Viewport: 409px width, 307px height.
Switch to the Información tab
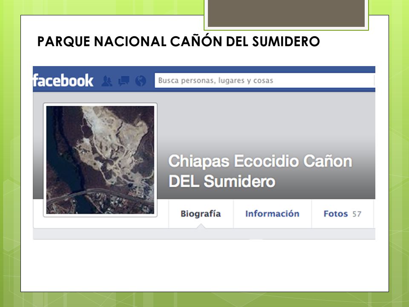272,214
